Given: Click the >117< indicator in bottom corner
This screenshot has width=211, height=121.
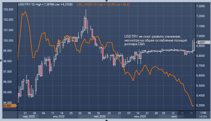Looking at the screenshot, I should 203,117.
